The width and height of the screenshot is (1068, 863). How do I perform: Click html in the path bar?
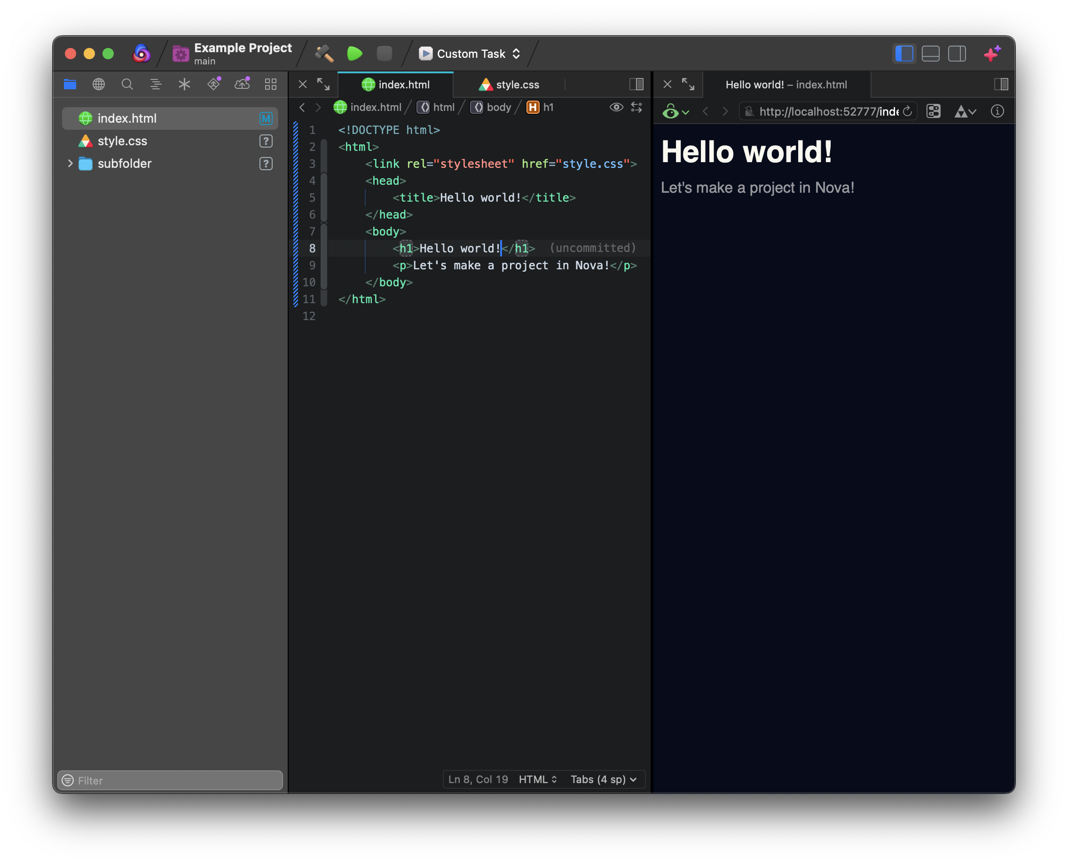436,107
